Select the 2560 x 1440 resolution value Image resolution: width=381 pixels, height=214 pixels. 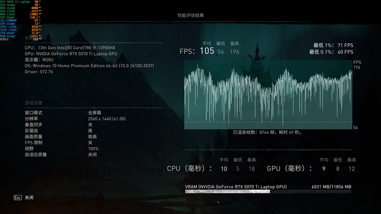(107, 118)
